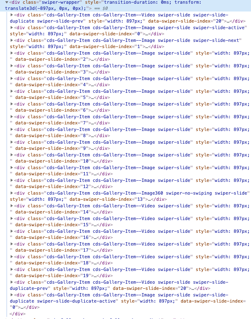The image size is (251, 319).
Task: Expand the swiper-slide-next div index 1
Action: pyautogui.click(x=12, y=40)
